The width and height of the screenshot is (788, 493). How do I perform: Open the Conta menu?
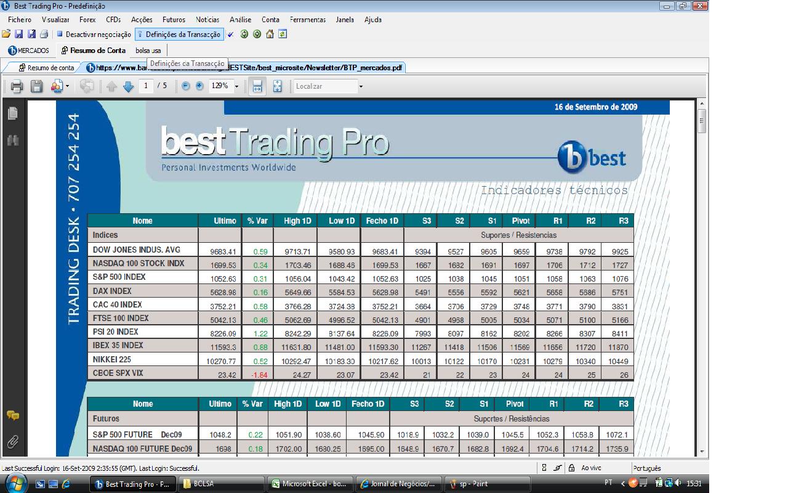point(270,20)
